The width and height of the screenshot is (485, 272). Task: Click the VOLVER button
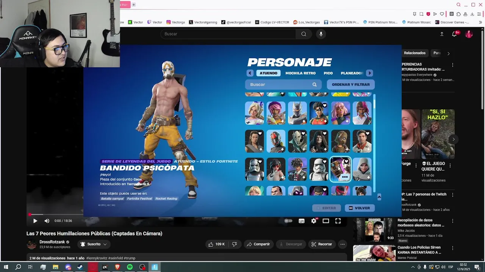pyautogui.click(x=360, y=208)
